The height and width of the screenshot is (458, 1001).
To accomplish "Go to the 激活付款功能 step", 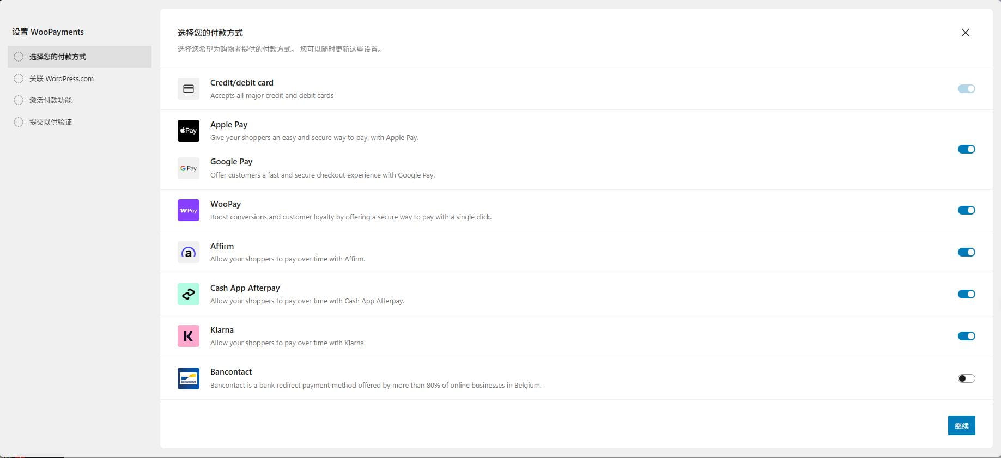I will (51, 100).
